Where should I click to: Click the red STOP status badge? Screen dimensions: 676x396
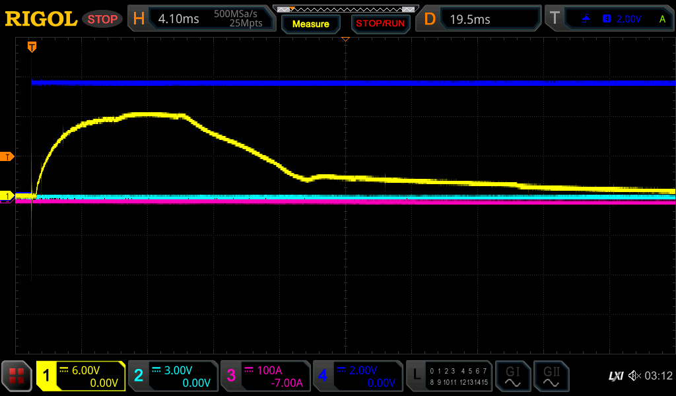click(102, 19)
